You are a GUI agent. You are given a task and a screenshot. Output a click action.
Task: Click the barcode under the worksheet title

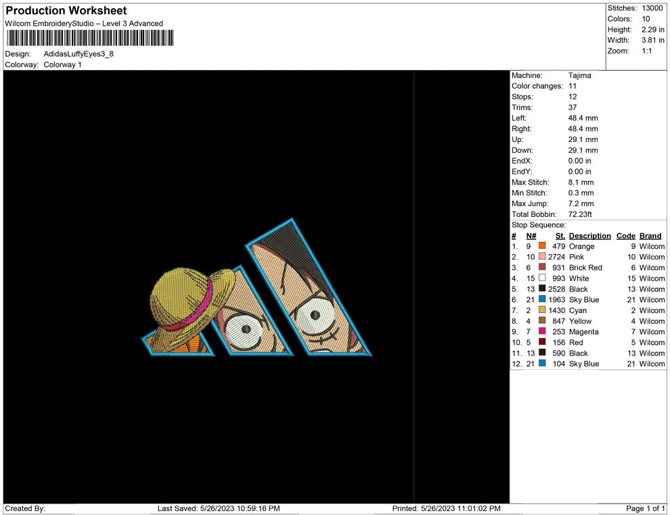[x=90, y=38]
